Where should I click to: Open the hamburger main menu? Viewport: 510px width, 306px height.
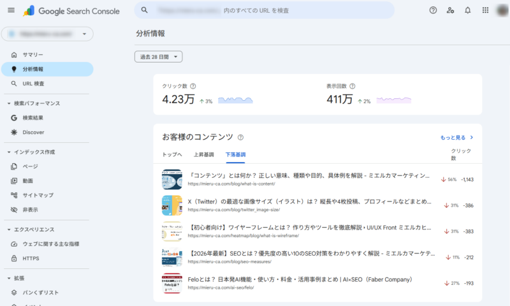tap(11, 10)
